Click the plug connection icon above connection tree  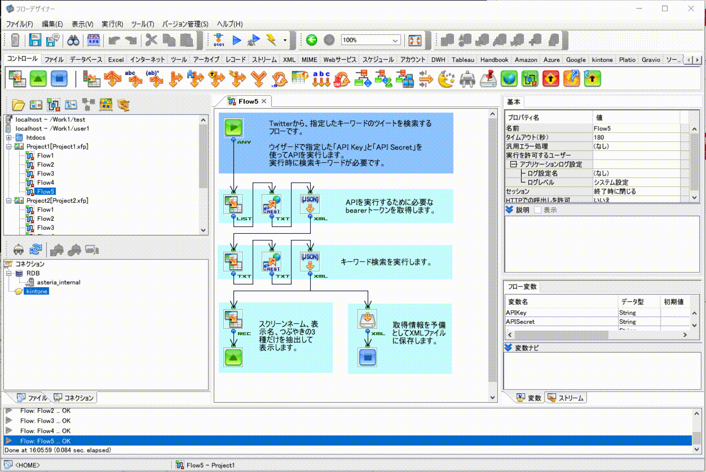(x=19, y=249)
